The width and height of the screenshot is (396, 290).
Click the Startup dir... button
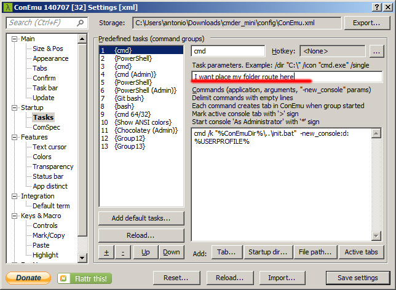[268, 252]
